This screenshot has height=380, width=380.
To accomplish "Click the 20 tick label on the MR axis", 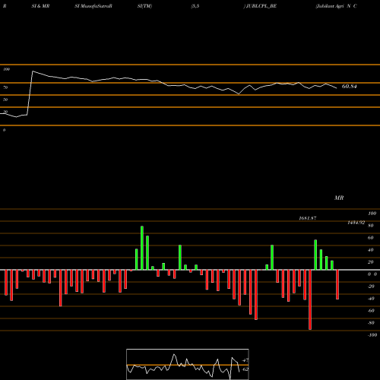I will point(371,262).
